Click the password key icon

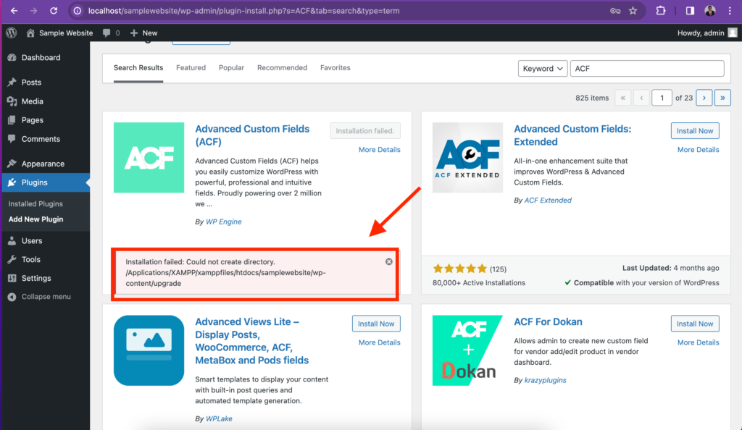[614, 10]
